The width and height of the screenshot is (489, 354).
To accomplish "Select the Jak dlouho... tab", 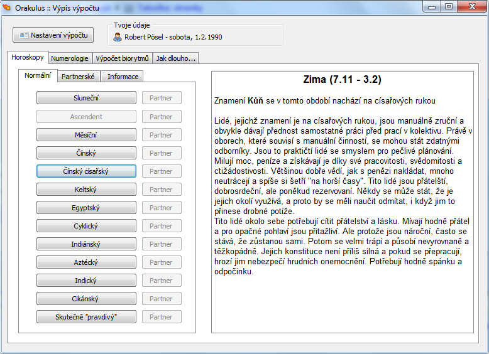I will (x=175, y=58).
